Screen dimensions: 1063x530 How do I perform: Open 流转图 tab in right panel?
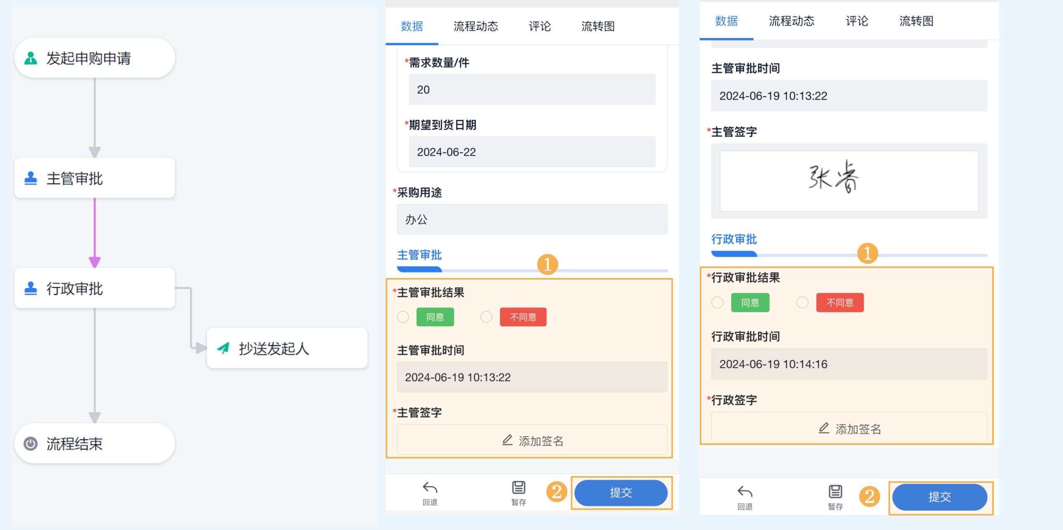click(x=916, y=21)
